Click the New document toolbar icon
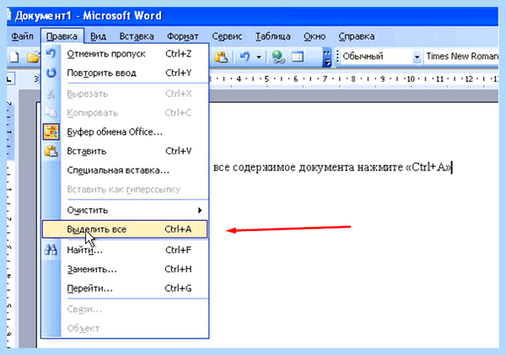 coord(14,56)
